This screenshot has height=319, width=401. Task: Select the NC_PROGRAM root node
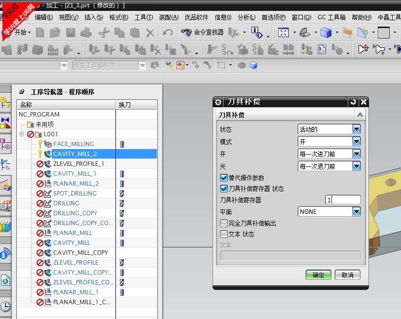39,115
